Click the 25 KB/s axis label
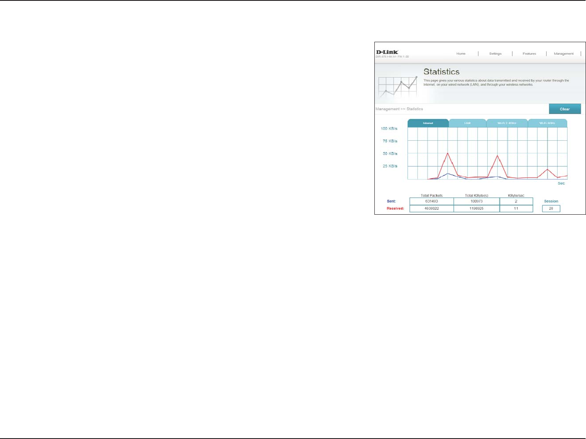The height and width of the screenshot is (439, 586). pyautogui.click(x=390, y=166)
